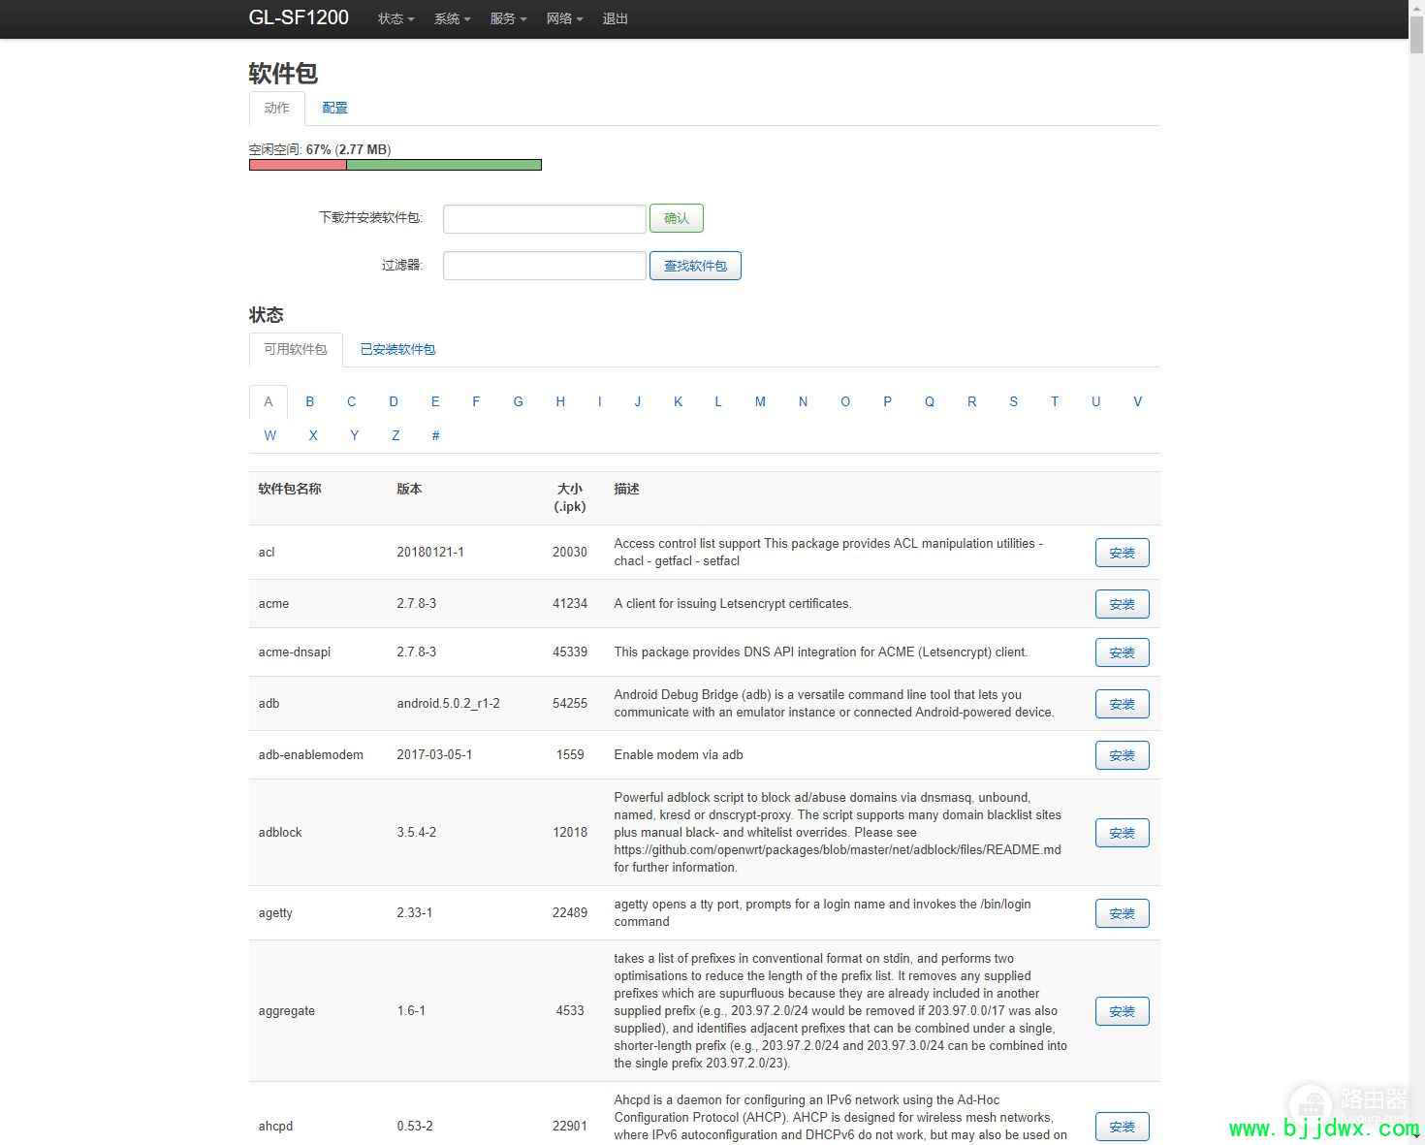Install the ahcpd package

coord(1123,1127)
